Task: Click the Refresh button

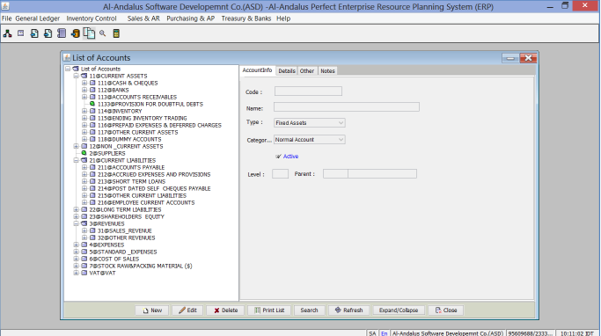Action: 348,310
